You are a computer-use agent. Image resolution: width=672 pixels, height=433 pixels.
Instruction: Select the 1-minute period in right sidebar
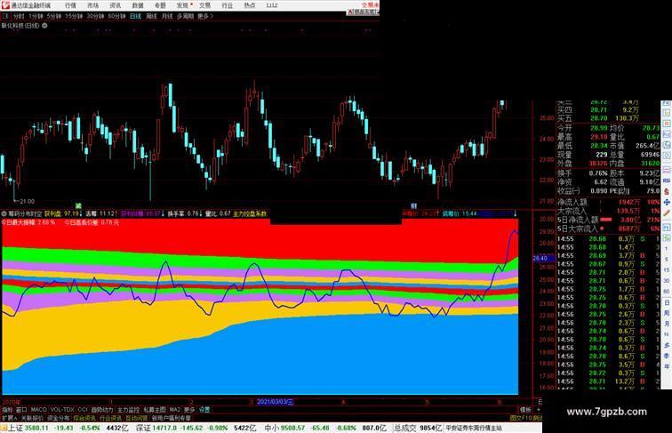[x=667, y=249]
